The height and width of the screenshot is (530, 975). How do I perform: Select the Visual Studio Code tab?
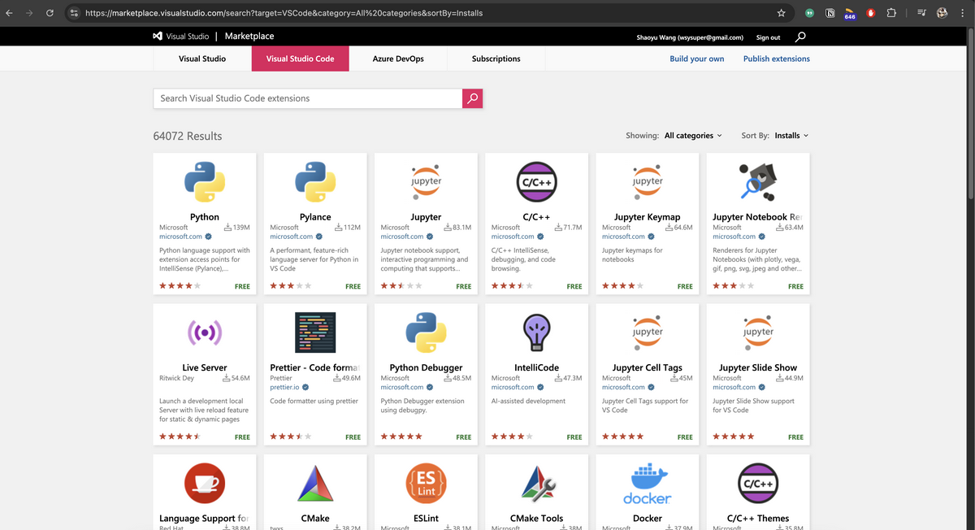[x=301, y=59]
